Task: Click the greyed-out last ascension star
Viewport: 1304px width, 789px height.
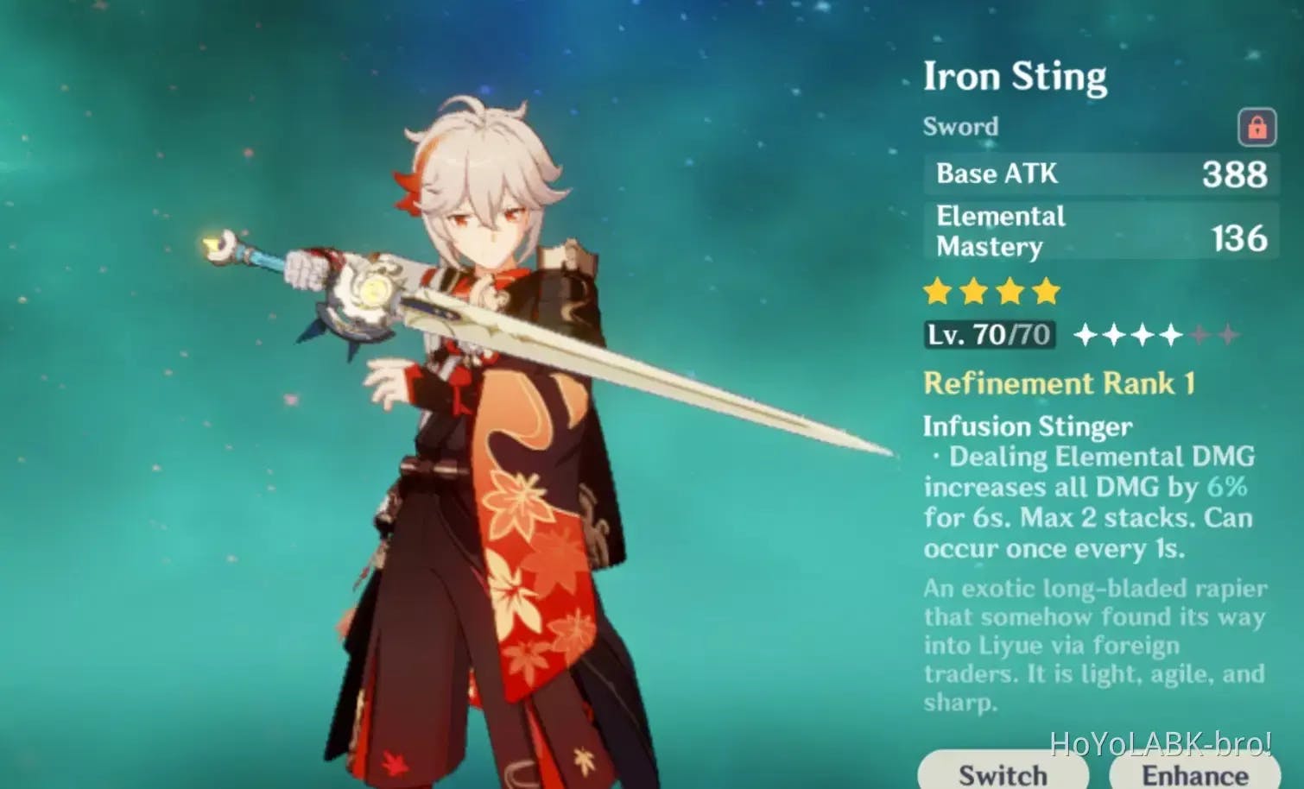Action: pyautogui.click(x=1229, y=335)
